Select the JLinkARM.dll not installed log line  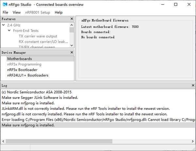(86, 109)
